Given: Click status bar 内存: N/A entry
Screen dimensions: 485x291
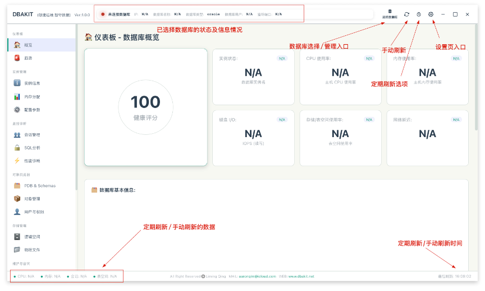Looking at the screenshot, I should pos(51,276).
